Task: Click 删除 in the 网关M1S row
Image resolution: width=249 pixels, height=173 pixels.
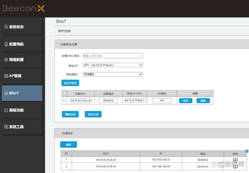Action: tap(203, 100)
